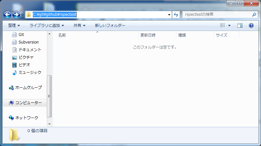The height and width of the screenshot is (146, 261).
Task: Click the 0 個の項目 status text
Action: click(37, 131)
